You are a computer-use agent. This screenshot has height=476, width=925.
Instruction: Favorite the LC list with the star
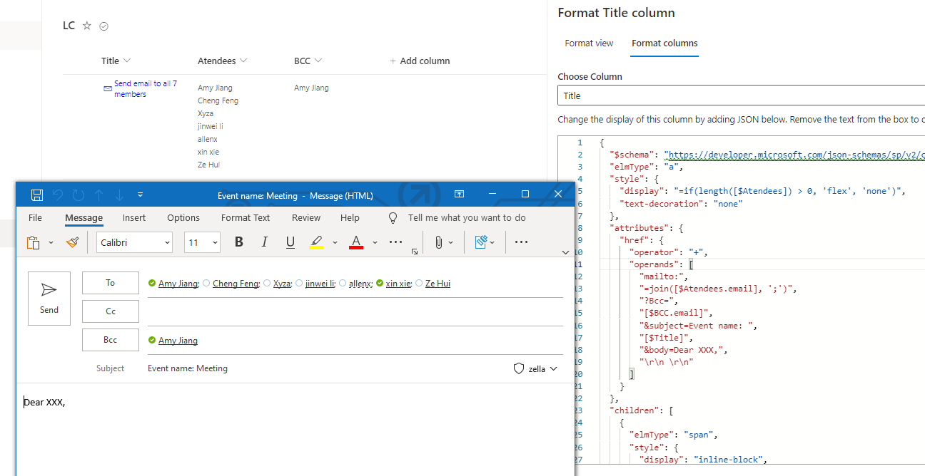[x=87, y=26]
